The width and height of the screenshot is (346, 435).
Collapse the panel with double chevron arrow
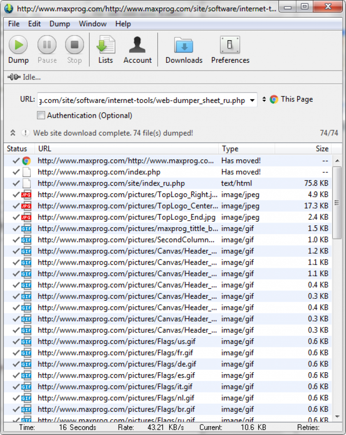(x=13, y=133)
